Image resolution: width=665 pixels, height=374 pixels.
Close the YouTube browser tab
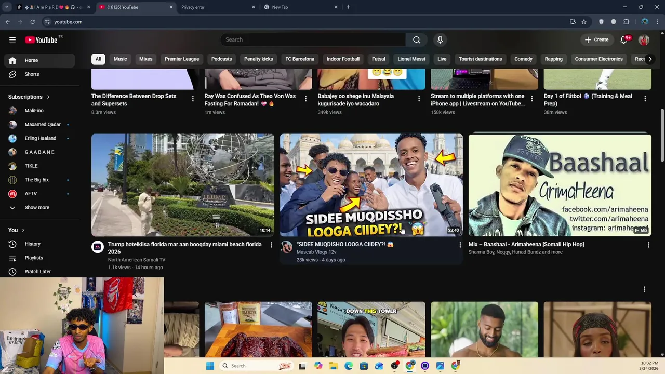click(x=171, y=7)
